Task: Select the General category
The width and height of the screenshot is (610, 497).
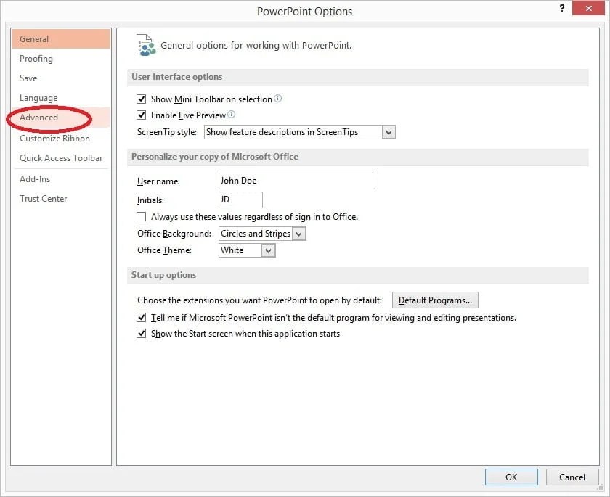Action: coord(61,39)
